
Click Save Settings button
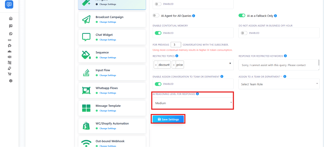point(168,119)
